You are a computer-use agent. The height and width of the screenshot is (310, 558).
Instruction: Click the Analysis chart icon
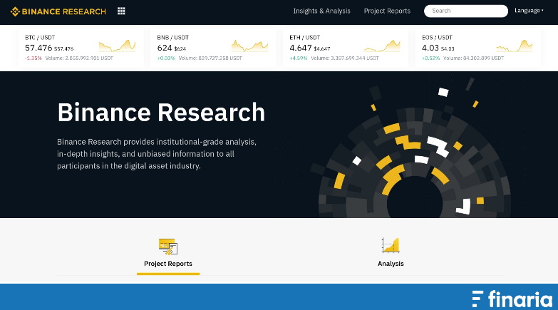[x=391, y=245]
